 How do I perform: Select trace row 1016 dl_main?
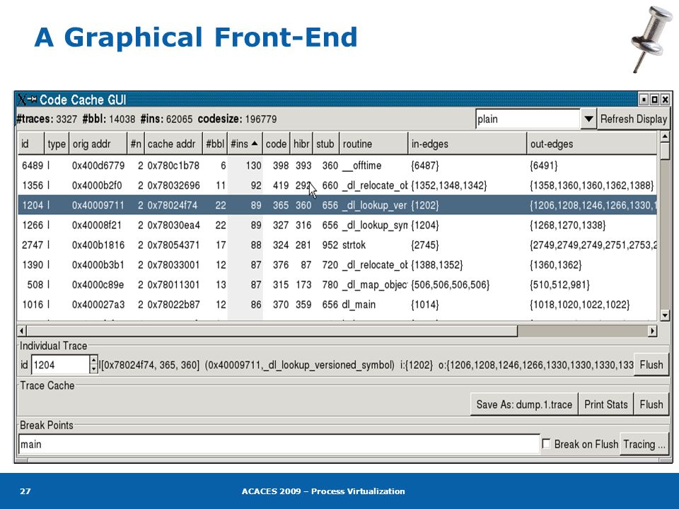tap(337, 305)
